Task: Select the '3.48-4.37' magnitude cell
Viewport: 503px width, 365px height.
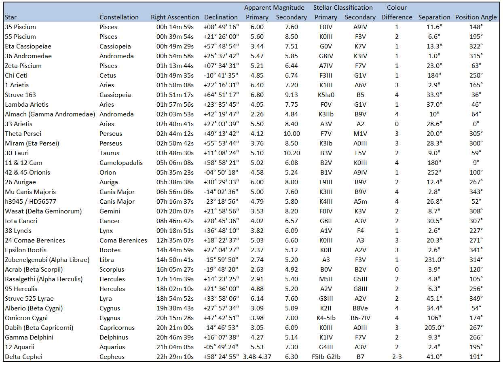Action: coord(257,357)
